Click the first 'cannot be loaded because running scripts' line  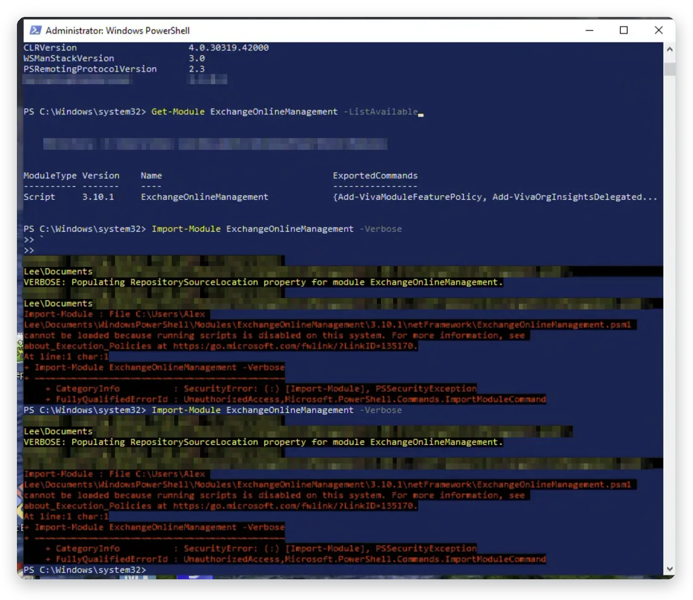pyautogui.click(x=274, y=336)
